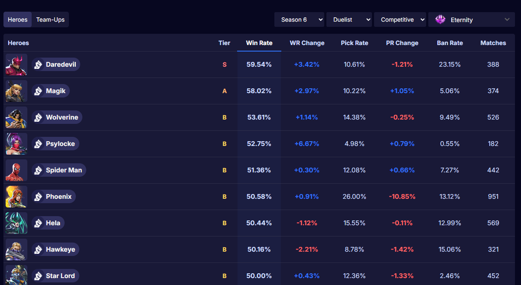This screenshot has height=285, width=521.
Task: Sort by the PR Change column header
Action: 402,43
